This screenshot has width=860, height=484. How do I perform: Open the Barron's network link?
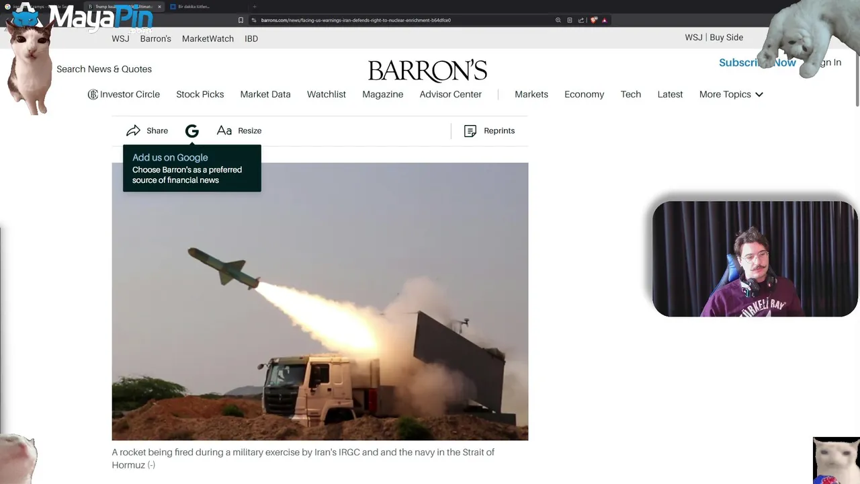156,39
